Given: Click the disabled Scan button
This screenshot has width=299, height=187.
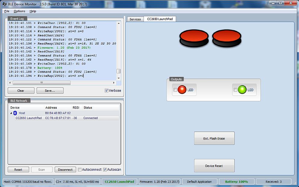Looking at the screenshot, I should (42, 170).
